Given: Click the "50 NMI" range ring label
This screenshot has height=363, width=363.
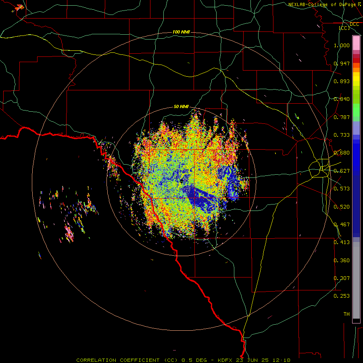Looking at the screenshot, I should click(181, 106).
